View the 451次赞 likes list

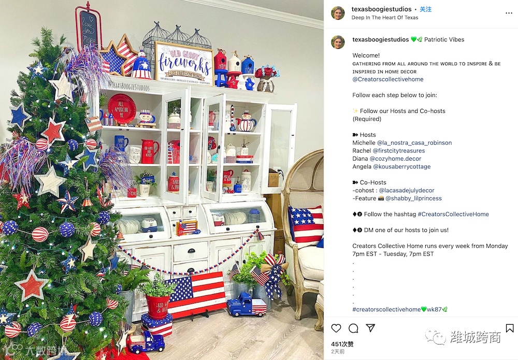[x=342, y=344]
